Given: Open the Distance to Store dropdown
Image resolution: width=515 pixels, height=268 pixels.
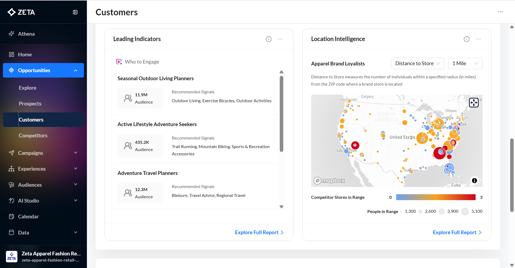Looking at the screenshot, I should coord(417,64).
